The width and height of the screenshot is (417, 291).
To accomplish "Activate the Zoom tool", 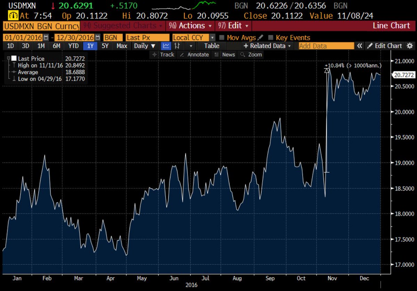I will pos(251,55).
